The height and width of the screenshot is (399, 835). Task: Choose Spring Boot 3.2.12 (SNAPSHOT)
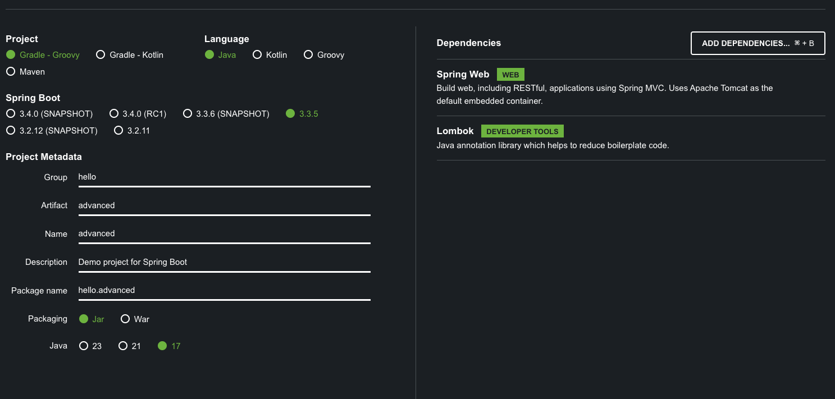(x=52, y=131)
